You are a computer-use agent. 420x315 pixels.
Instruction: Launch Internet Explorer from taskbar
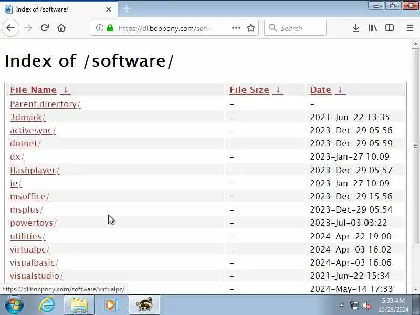[x=47, y=304]
